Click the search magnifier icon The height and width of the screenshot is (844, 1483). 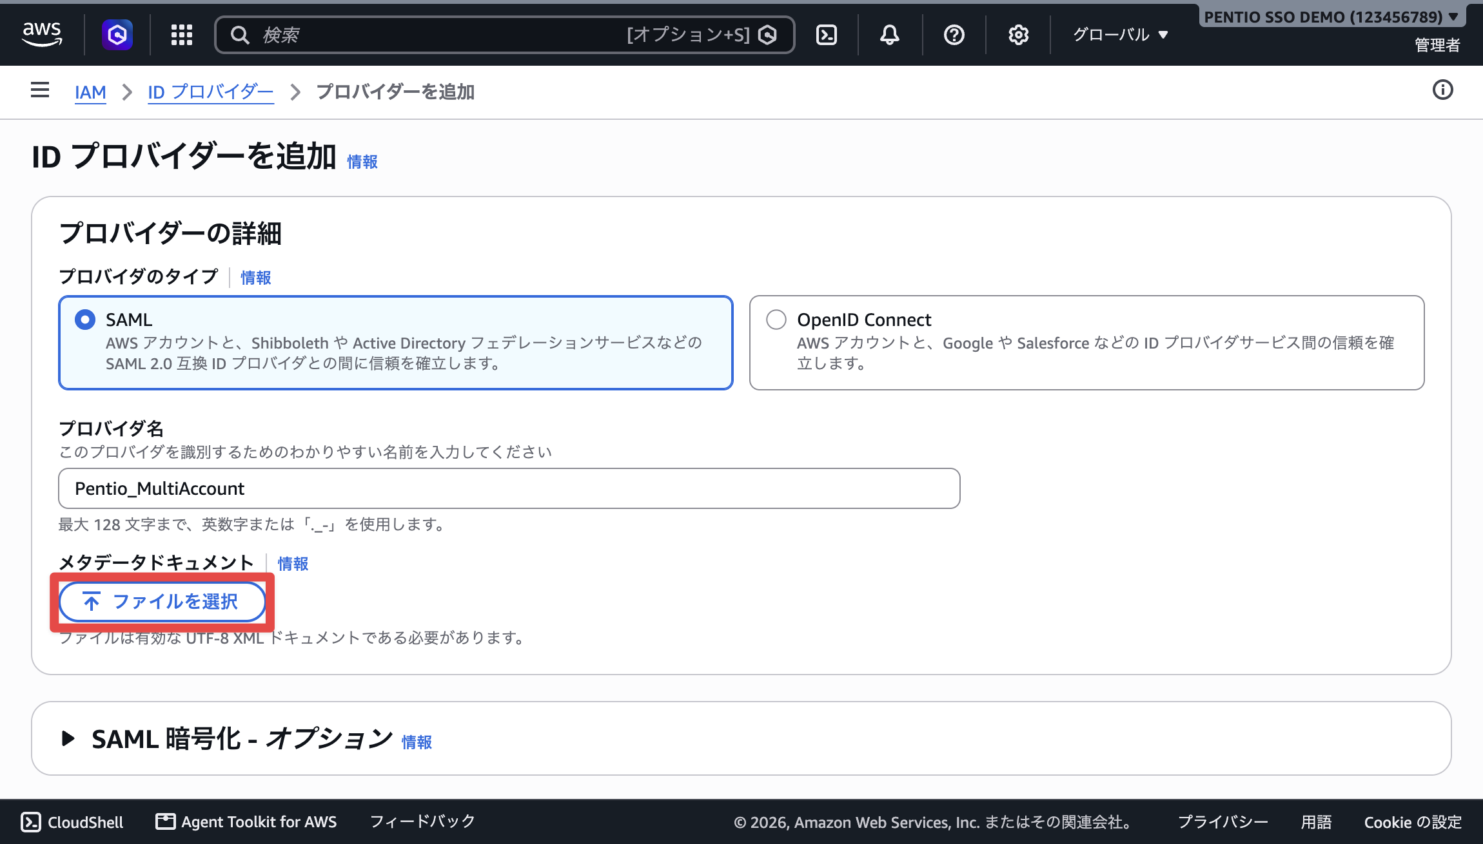click(240, 35)
